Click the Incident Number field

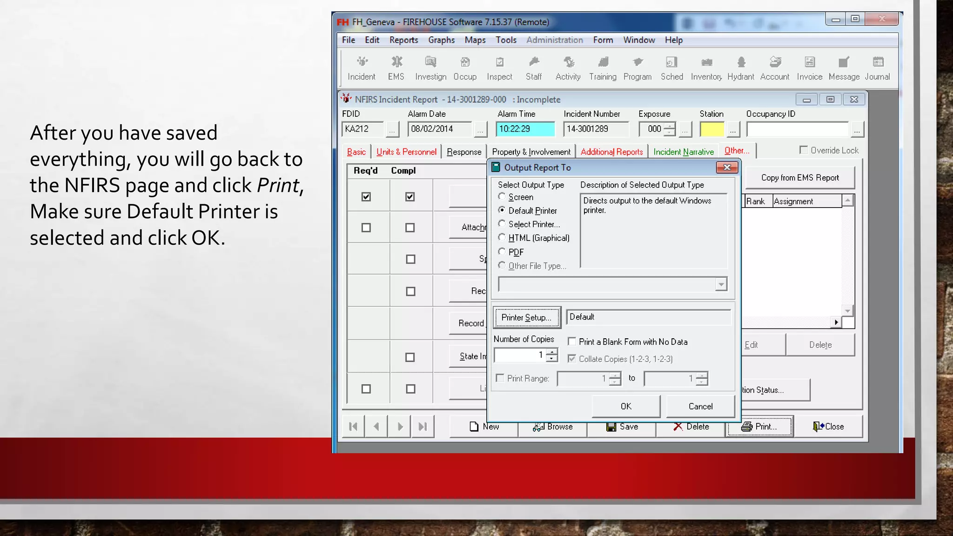click(x=596, y=129)
